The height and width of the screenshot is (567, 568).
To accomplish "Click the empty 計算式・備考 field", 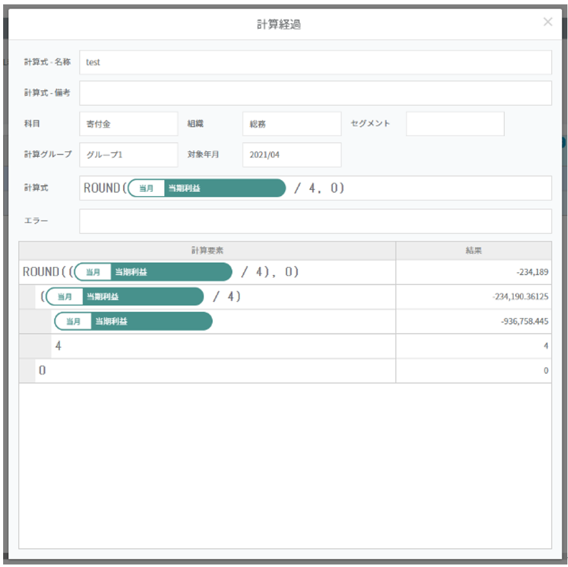I will click(x=315, y=93).
